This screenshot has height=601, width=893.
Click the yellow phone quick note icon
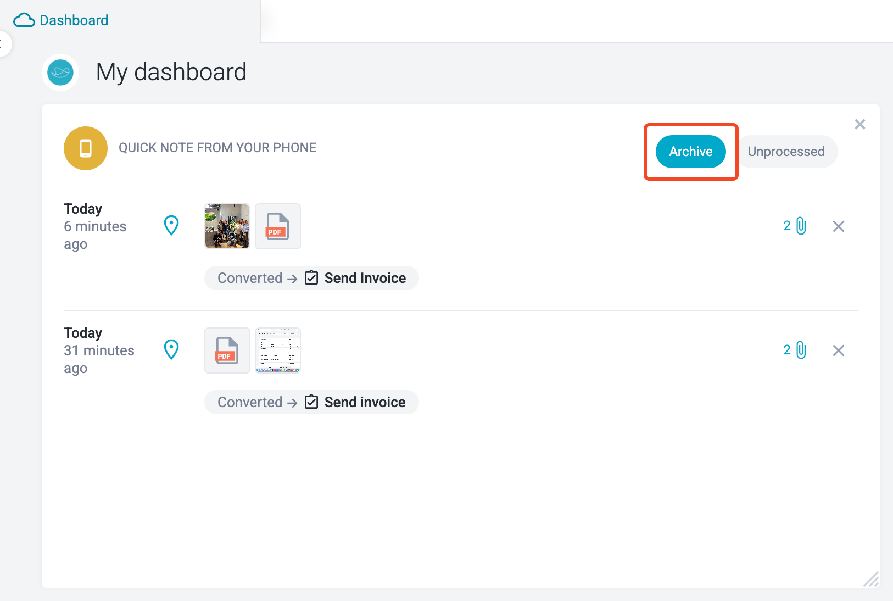(x=86, y=148)
